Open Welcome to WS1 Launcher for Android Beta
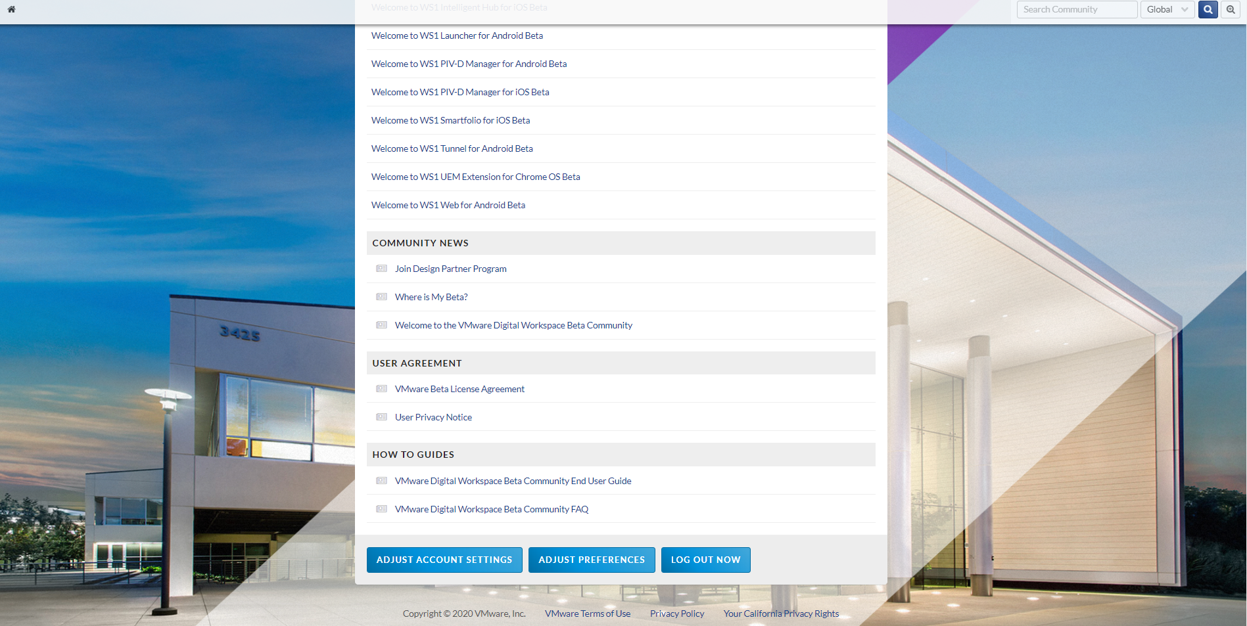Image resolution: width=1247 pixels, height=626 pixels. [457, 35]
